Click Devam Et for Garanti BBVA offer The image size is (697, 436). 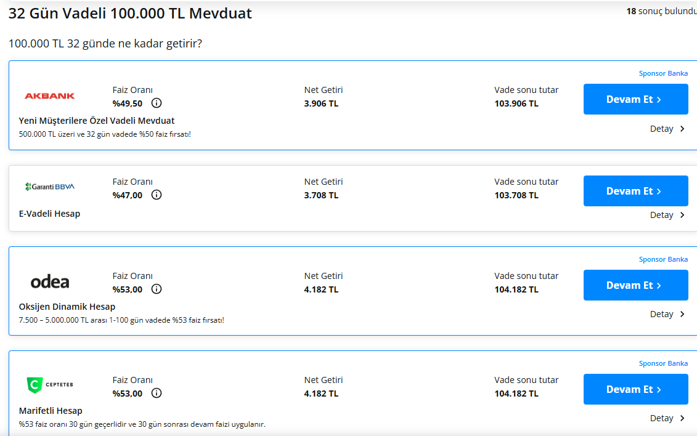point(635,191)
